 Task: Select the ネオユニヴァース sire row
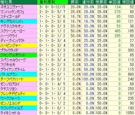point(67,7)
